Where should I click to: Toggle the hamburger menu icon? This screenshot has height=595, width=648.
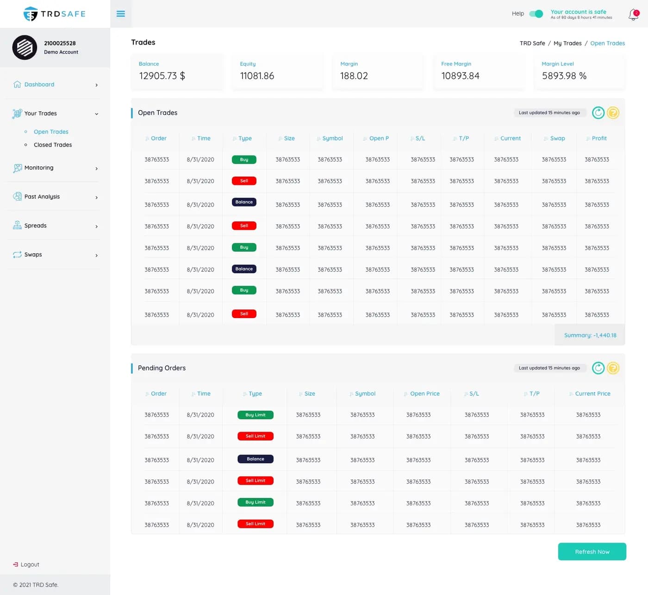pos(121,14)
